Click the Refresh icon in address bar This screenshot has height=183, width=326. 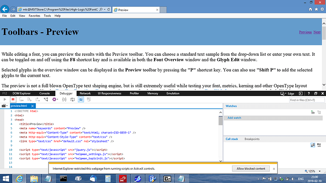109,9
